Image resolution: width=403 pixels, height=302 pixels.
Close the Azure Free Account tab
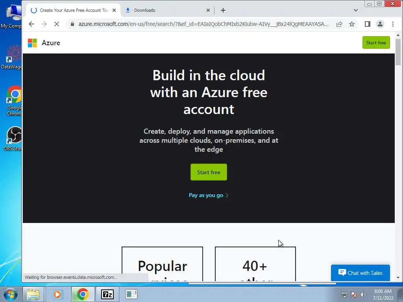[x=114, y=10]
